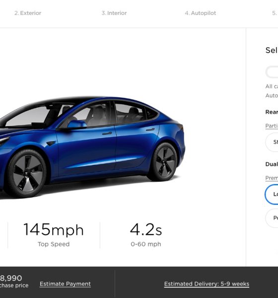The width and height of the screenshot is (278, 298).
Task: Click the front door handle on the car
Action: tap(107, 134)
